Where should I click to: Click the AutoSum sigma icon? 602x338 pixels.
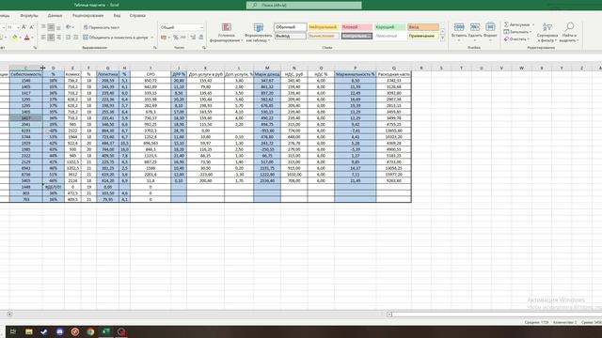506,24
